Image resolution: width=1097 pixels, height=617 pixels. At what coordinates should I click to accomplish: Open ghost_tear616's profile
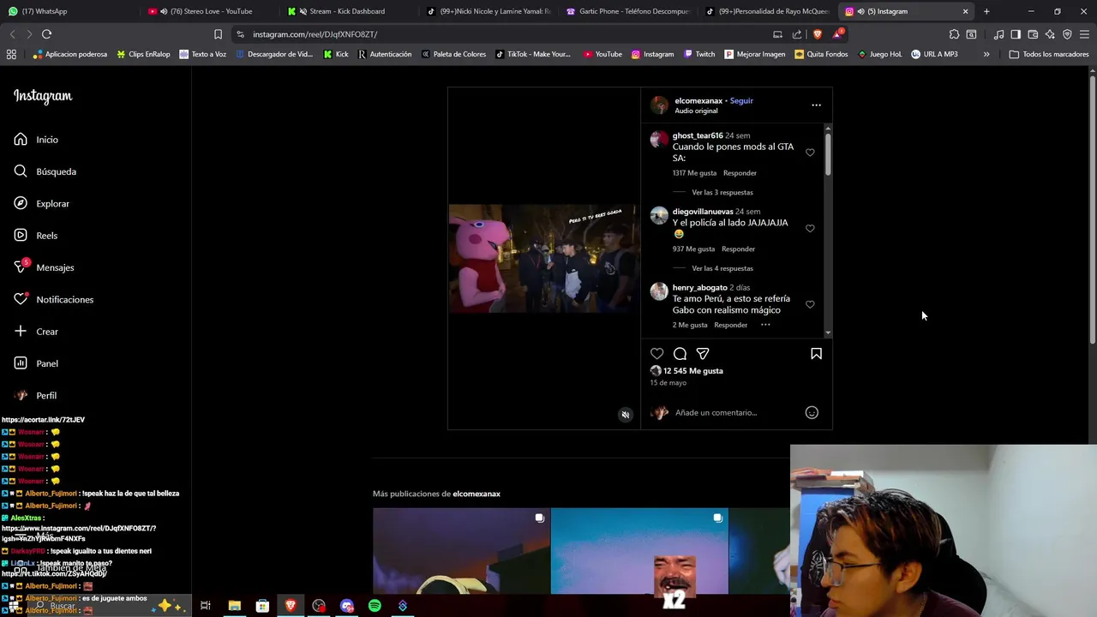(698, 135)
